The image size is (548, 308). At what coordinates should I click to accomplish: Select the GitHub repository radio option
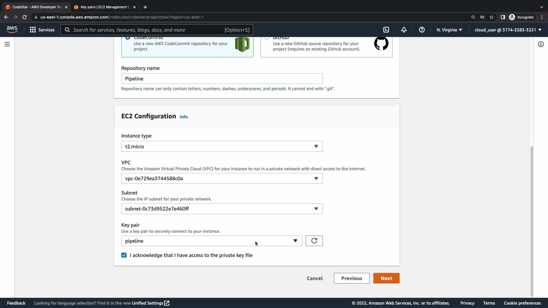(x=267, y=38)
